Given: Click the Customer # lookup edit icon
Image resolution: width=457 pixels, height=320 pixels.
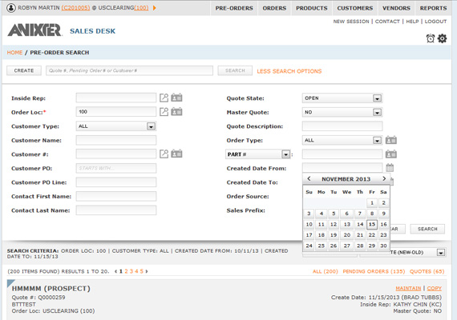Looking at the screenshot, I should [x=164, y=154].
